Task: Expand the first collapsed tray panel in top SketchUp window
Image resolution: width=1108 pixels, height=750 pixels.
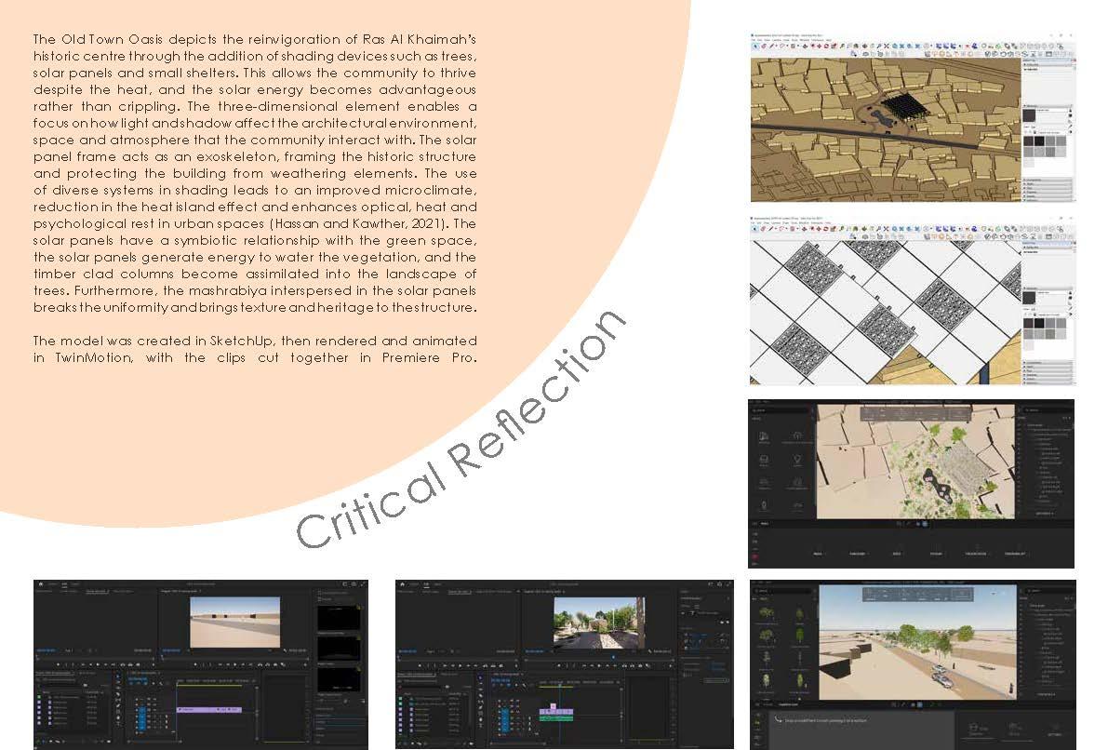Action: [x=1048, y=180]
